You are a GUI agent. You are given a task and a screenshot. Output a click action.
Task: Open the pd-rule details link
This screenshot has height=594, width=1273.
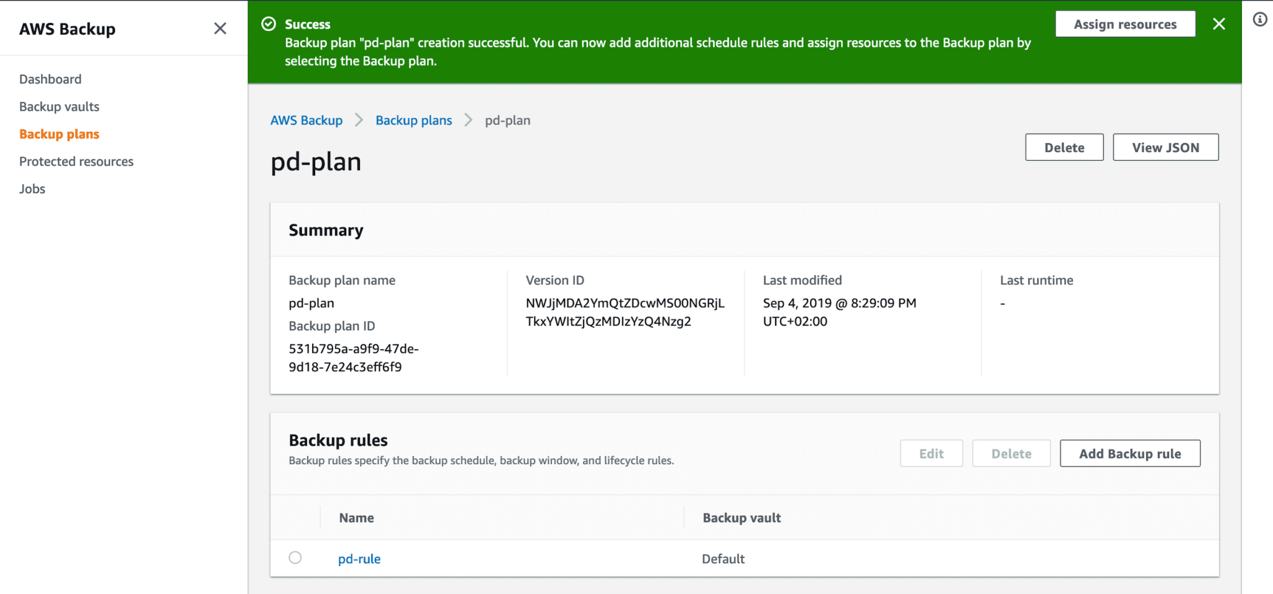359,558
